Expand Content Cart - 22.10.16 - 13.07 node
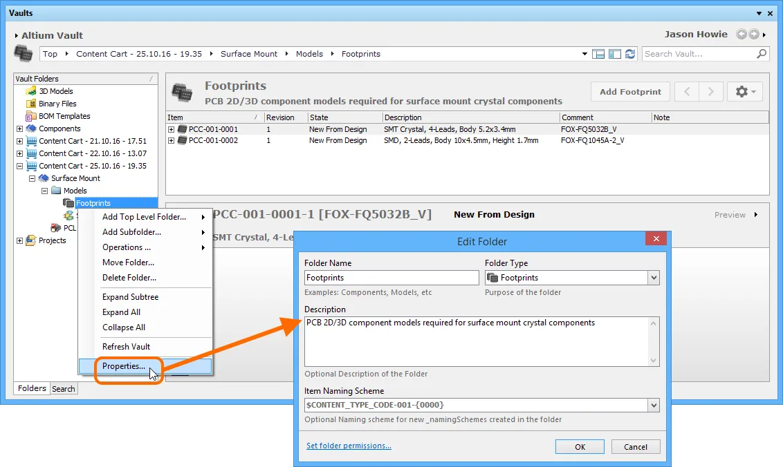783x467 pixels. [x=19, y=153]
